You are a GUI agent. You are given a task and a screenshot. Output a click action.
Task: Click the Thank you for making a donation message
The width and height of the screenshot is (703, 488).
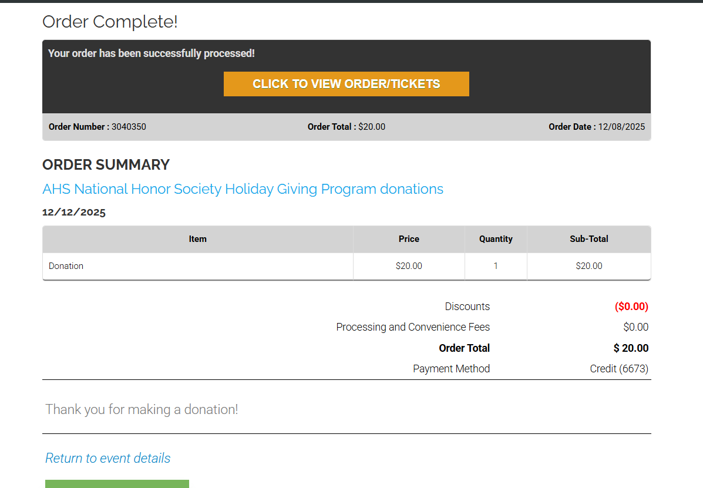click(142, 409)
